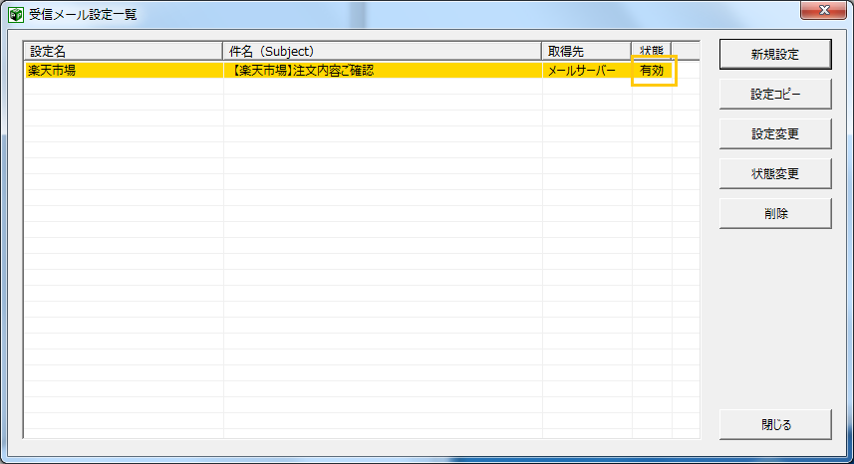Click the 状態変更 button
The height and width of the screenshot is (464, 854).
(775, 173)
